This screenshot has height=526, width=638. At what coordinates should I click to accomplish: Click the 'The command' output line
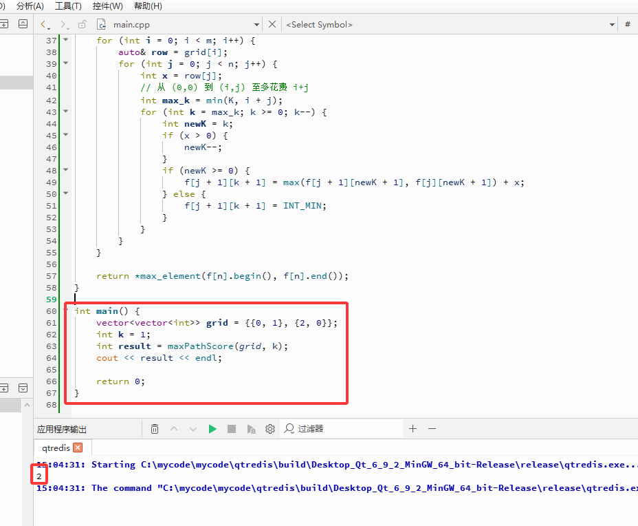pos(338,488)
